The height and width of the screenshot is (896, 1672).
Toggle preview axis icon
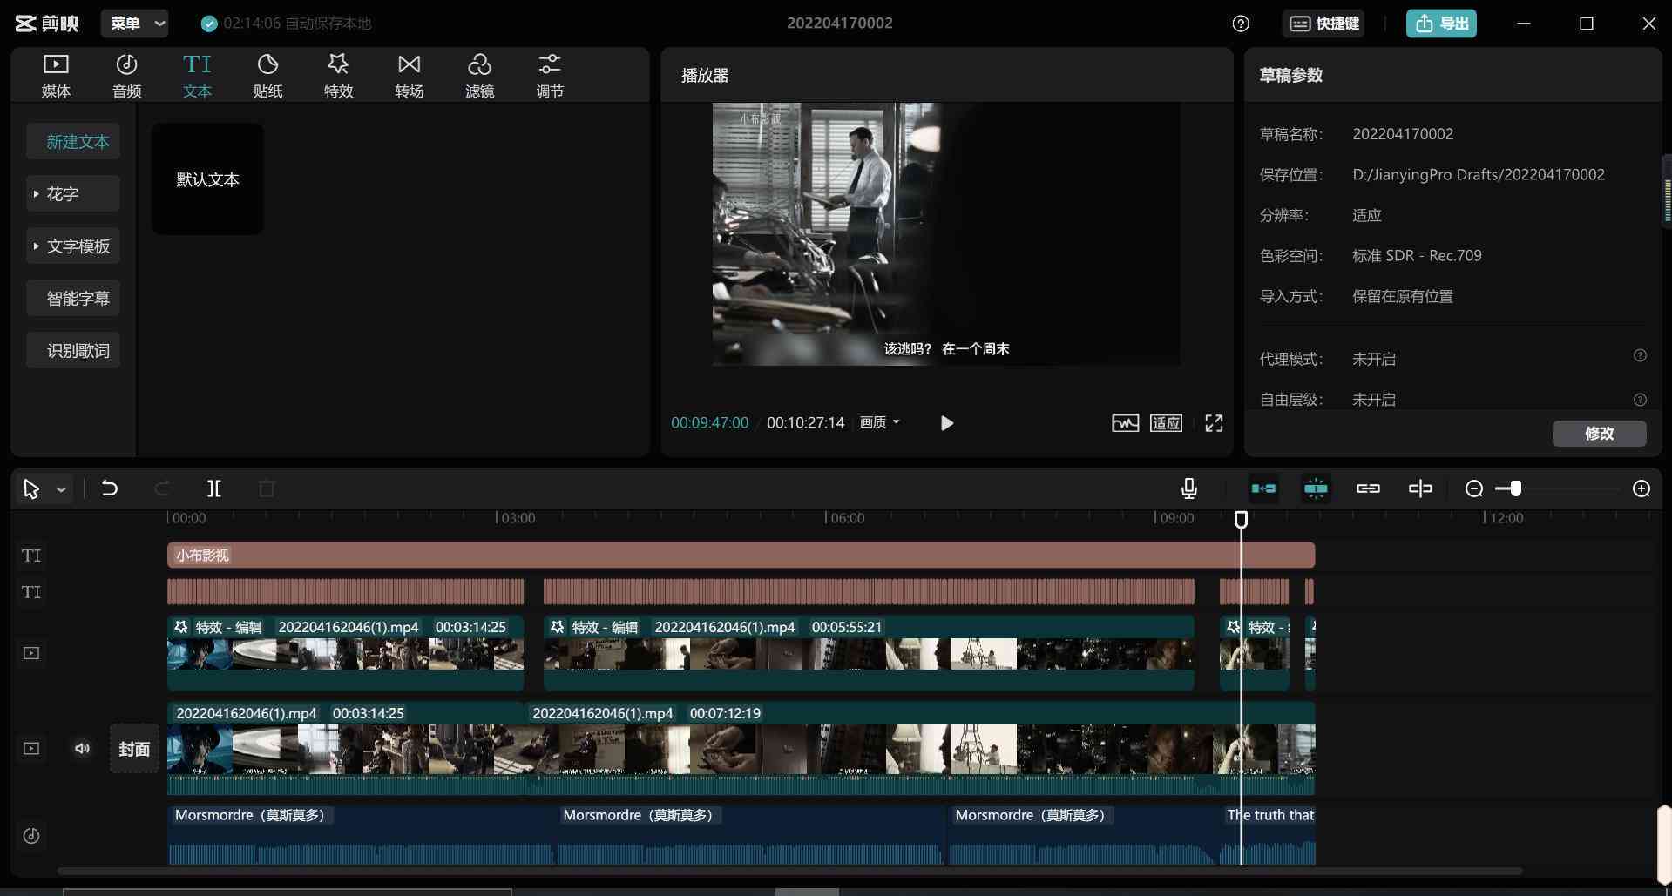point(1420,488)
